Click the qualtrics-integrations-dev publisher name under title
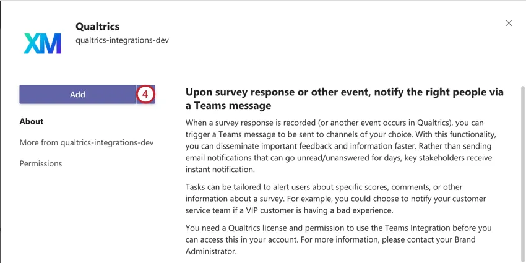The image size is (526, 263). (x=122, y=40)
